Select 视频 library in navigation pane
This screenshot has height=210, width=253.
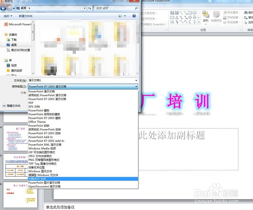[12, 65]
